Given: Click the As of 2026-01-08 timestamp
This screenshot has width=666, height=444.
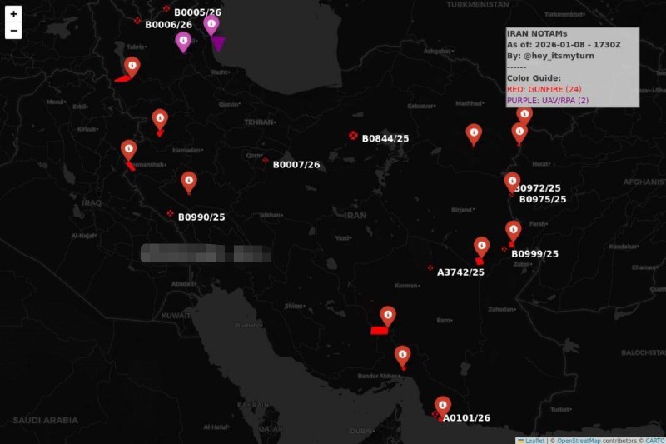Looking at the screenshot, I should [564, 45].
